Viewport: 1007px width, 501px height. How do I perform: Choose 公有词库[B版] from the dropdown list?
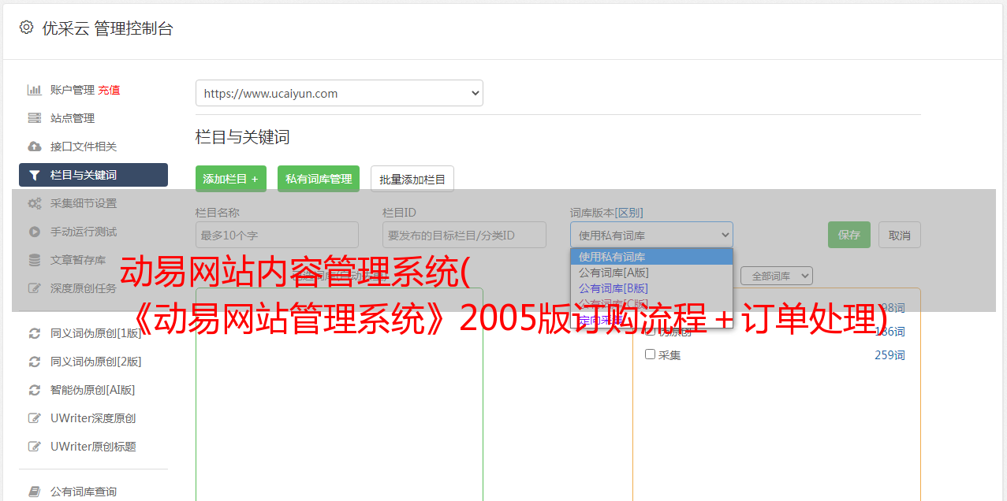[x=651, y=288]
